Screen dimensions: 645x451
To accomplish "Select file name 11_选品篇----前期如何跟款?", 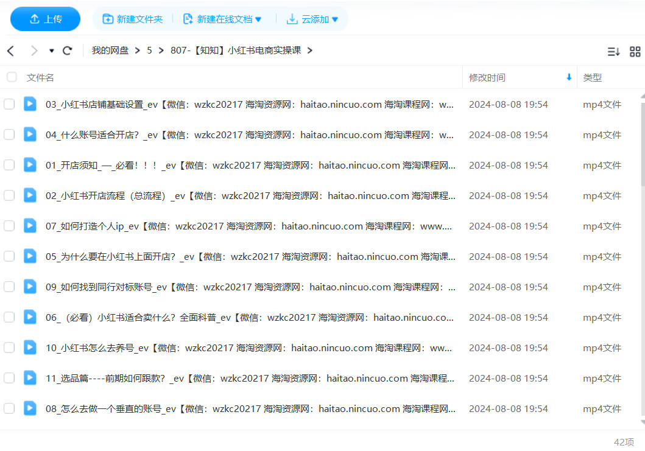I will tap(250, 378).
